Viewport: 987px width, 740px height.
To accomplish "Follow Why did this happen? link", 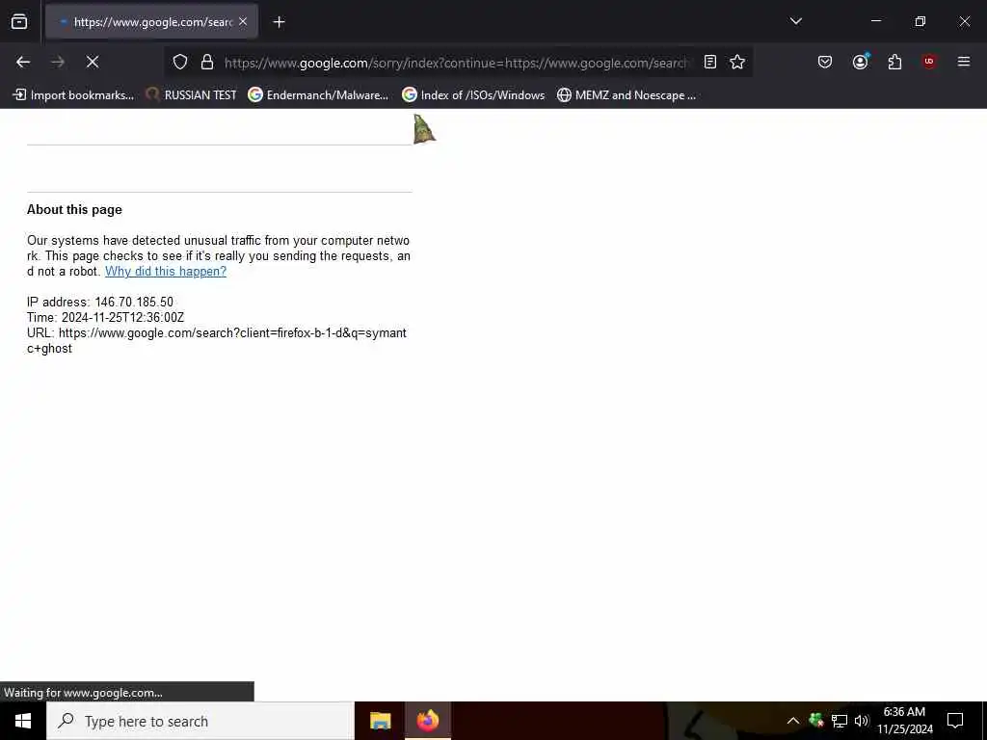I will 166,271.
